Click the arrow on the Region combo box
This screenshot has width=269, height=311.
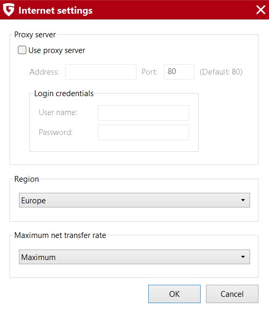click(243, 200)
